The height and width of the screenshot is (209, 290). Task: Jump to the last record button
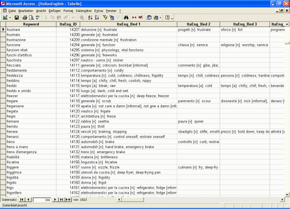point(61,200)
